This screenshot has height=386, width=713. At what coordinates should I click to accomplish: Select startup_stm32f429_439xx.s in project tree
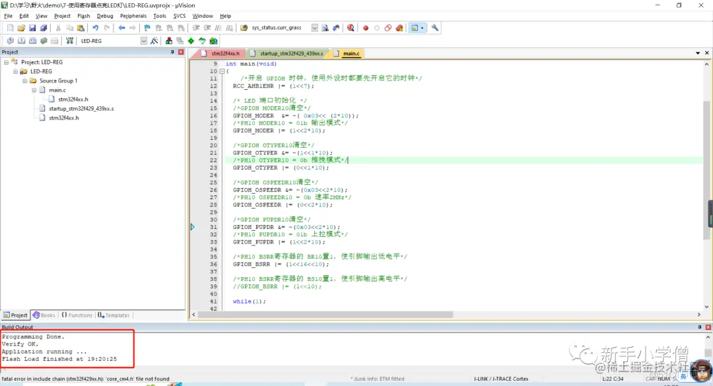tap(81, 109)
